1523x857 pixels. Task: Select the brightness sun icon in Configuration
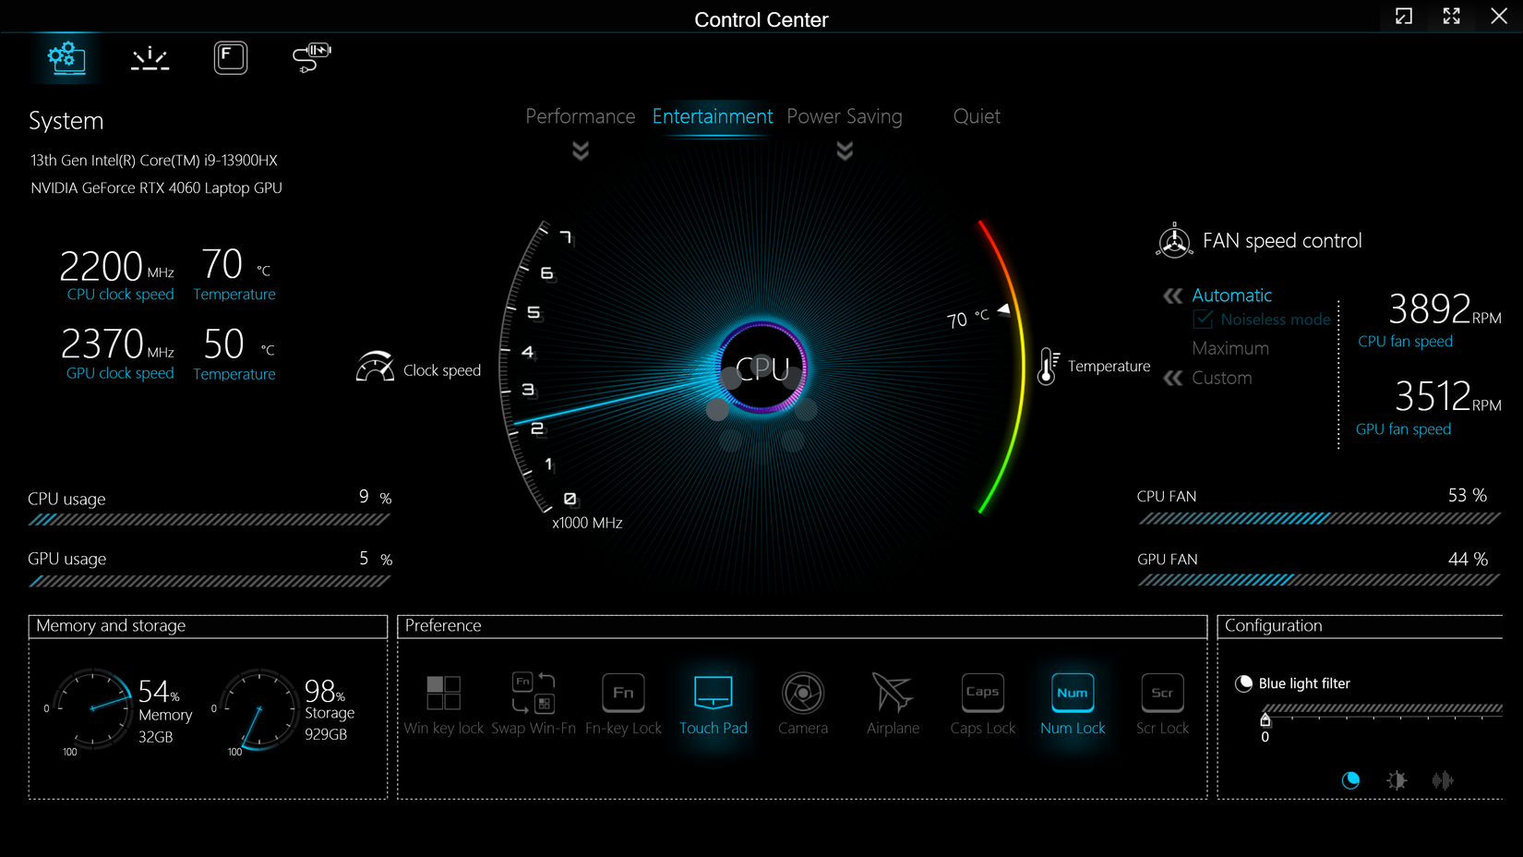pyautogui.click(x=1397, y=780)
